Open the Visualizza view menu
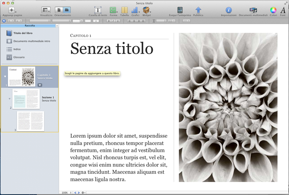Image resolution: width=289 pixels, height=195 pixels. click(46, 10)
